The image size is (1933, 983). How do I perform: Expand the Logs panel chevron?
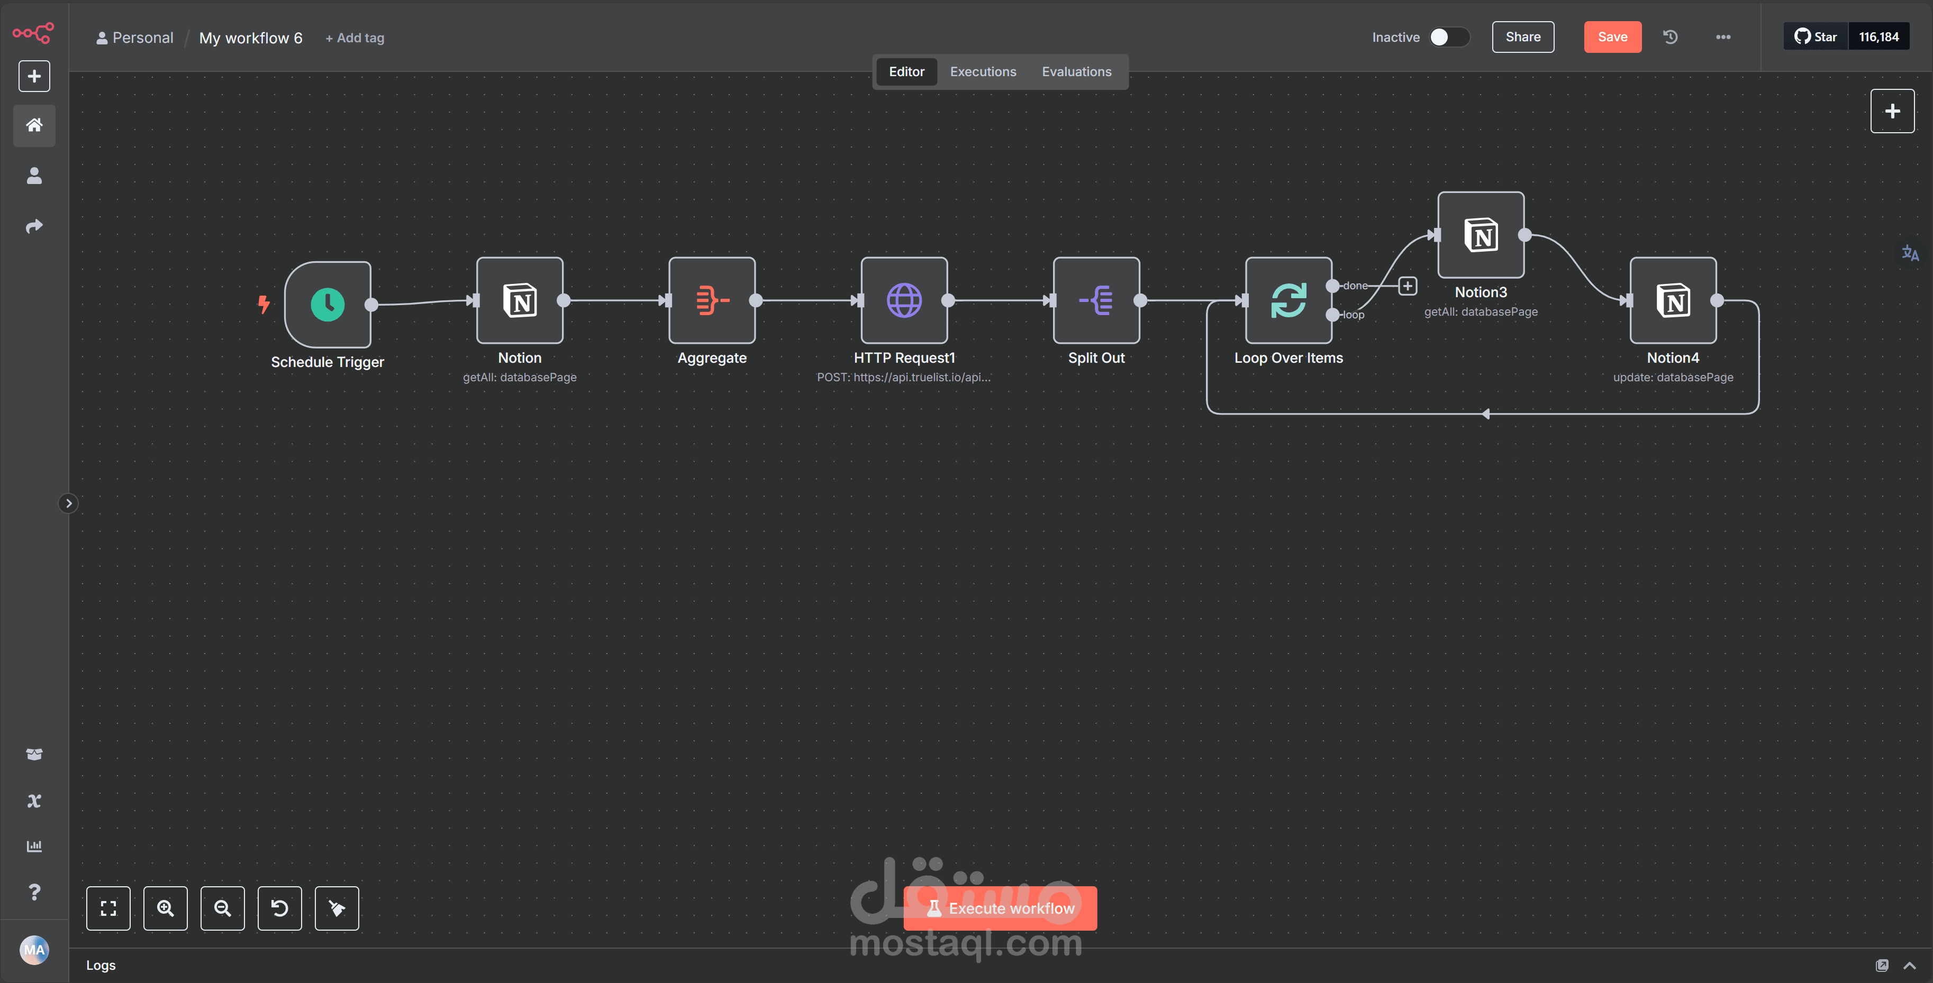[1909, 965]
